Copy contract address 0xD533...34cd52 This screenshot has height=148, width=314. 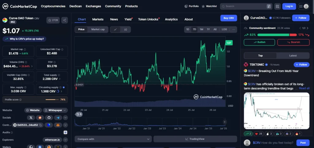pos(40,125)
